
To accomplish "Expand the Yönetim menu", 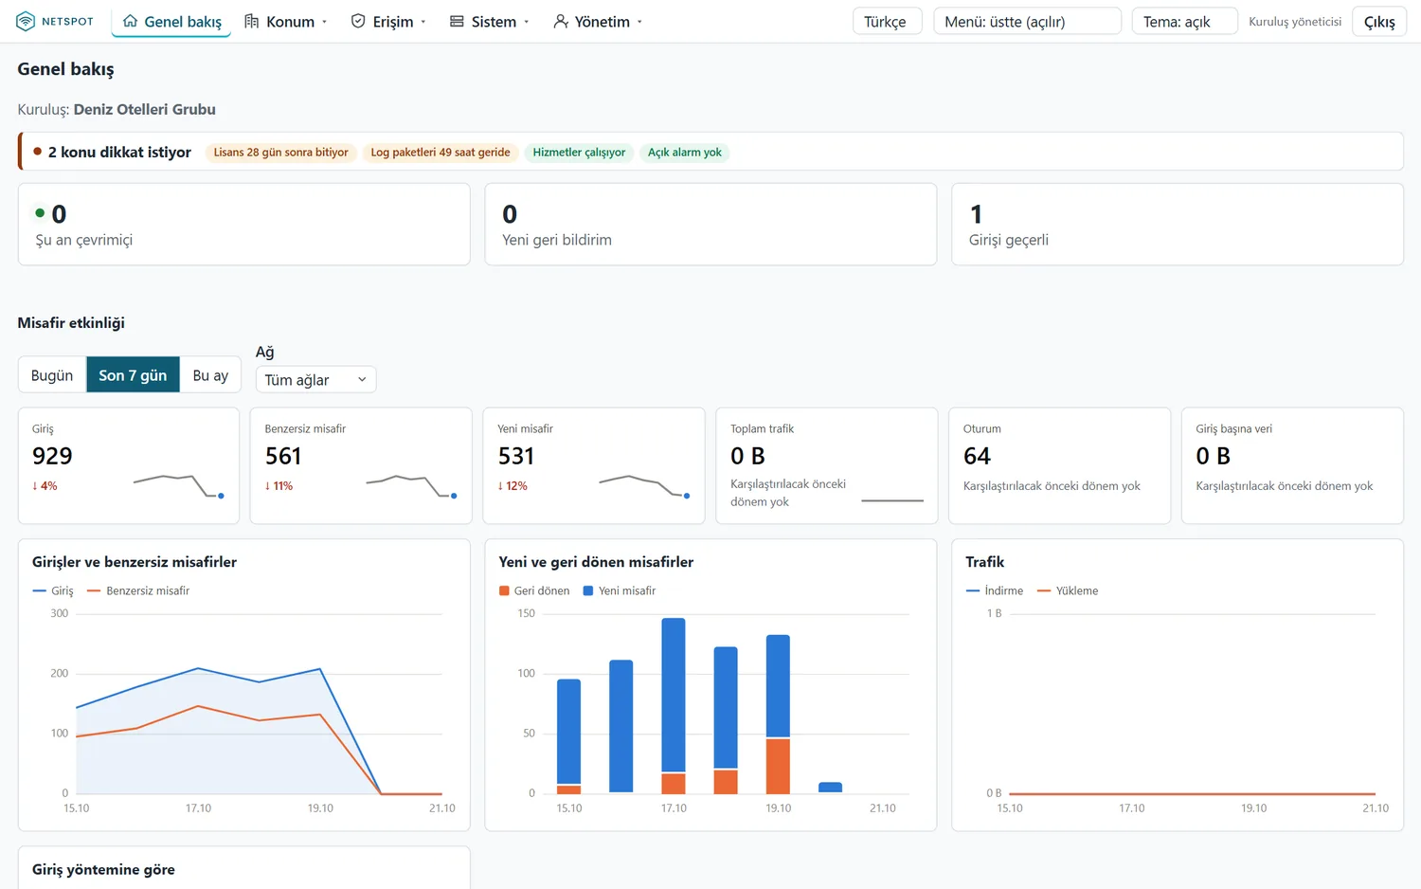I will pyautogui.click(x=598, y=21).
